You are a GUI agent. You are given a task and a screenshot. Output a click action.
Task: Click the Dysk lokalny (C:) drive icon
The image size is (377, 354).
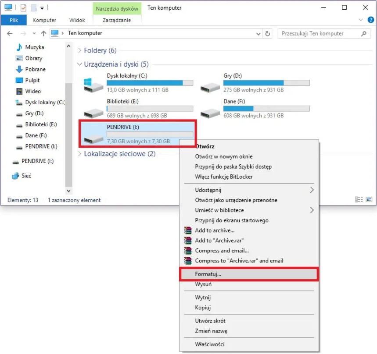tap(93, 84)
